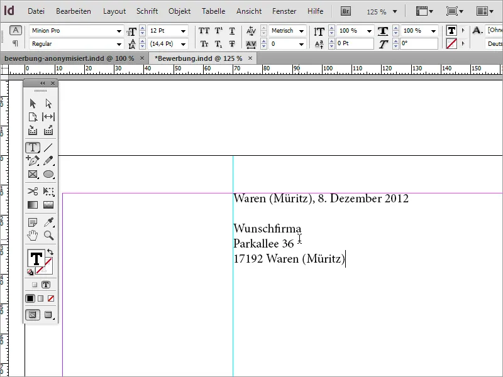Select the Gap tool

(48, 117)
